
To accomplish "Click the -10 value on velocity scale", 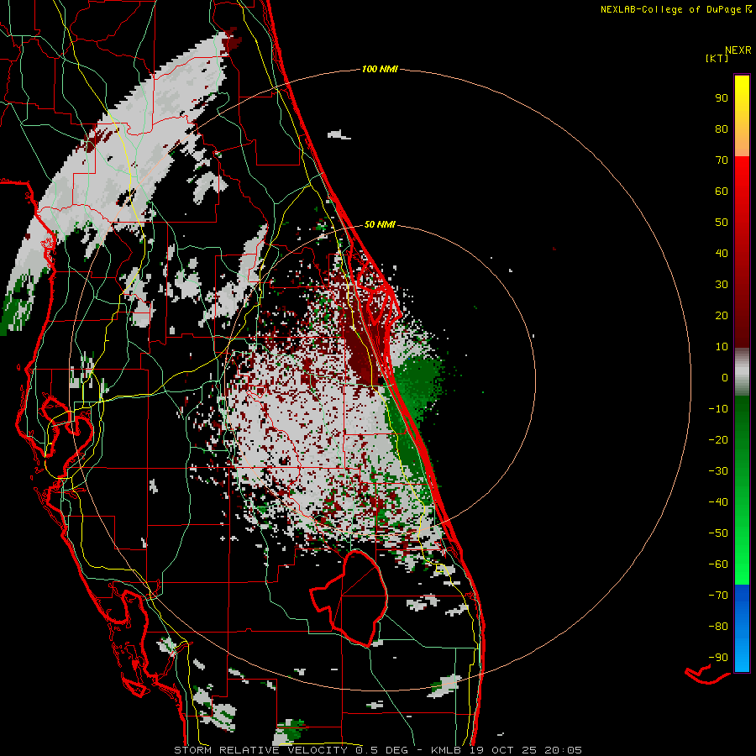I will (x=718, y=409).
